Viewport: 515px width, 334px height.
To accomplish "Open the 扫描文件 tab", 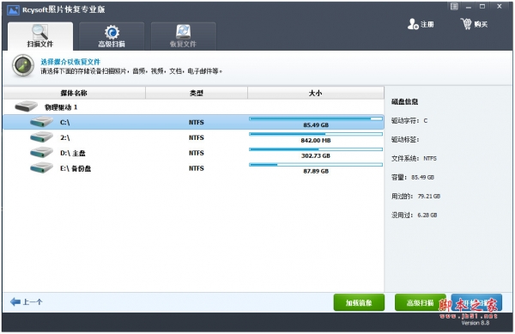I will click(40, 36).
